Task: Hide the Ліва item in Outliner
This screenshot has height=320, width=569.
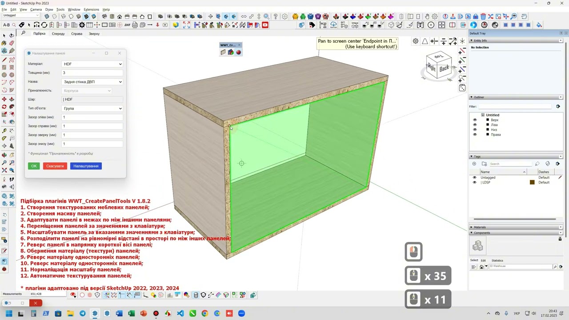Action: (475, 125)
